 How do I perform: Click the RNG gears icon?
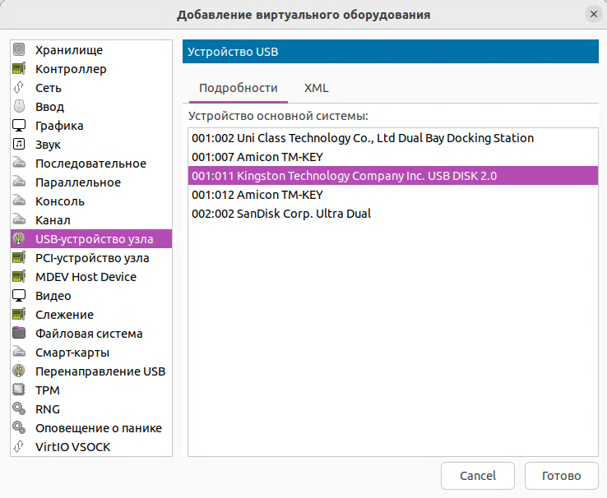[x=19, y=409]
